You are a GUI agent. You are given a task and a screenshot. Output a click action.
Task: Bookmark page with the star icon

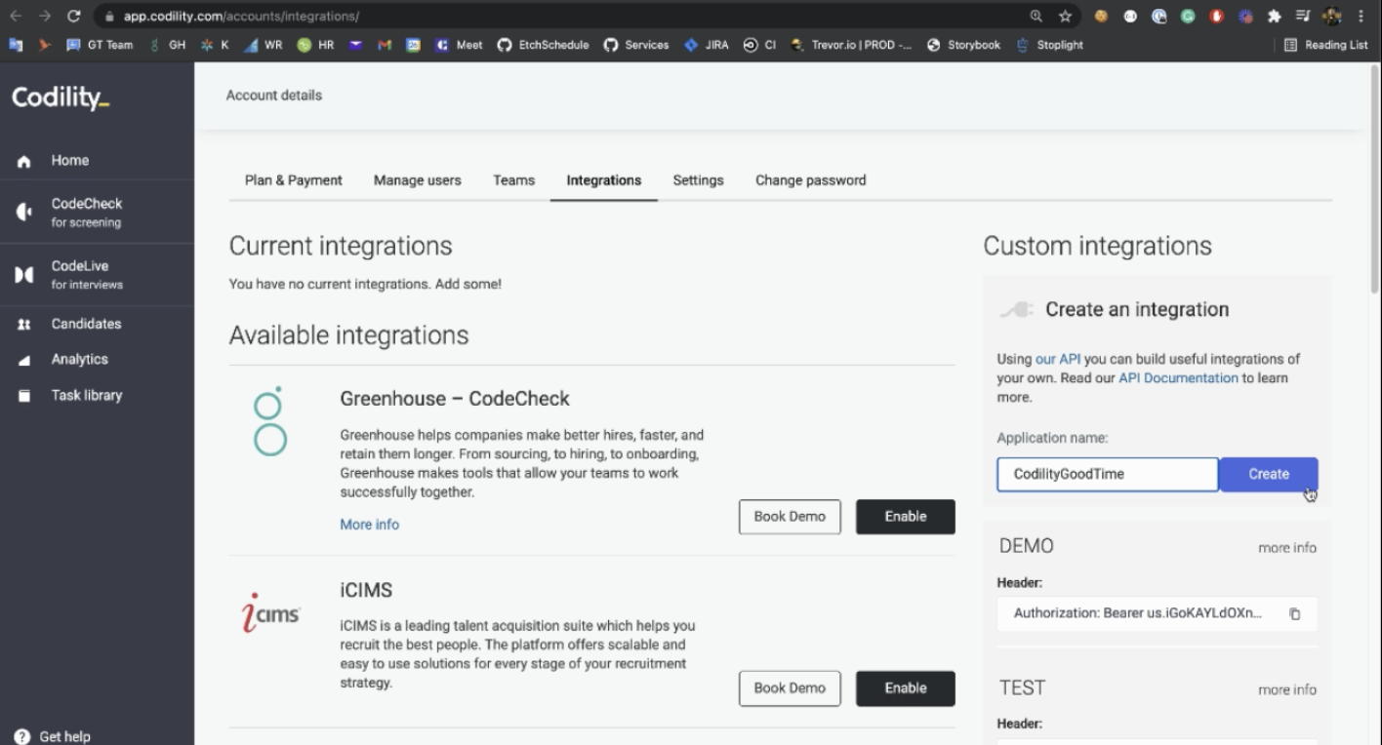tap(1065, 17)
